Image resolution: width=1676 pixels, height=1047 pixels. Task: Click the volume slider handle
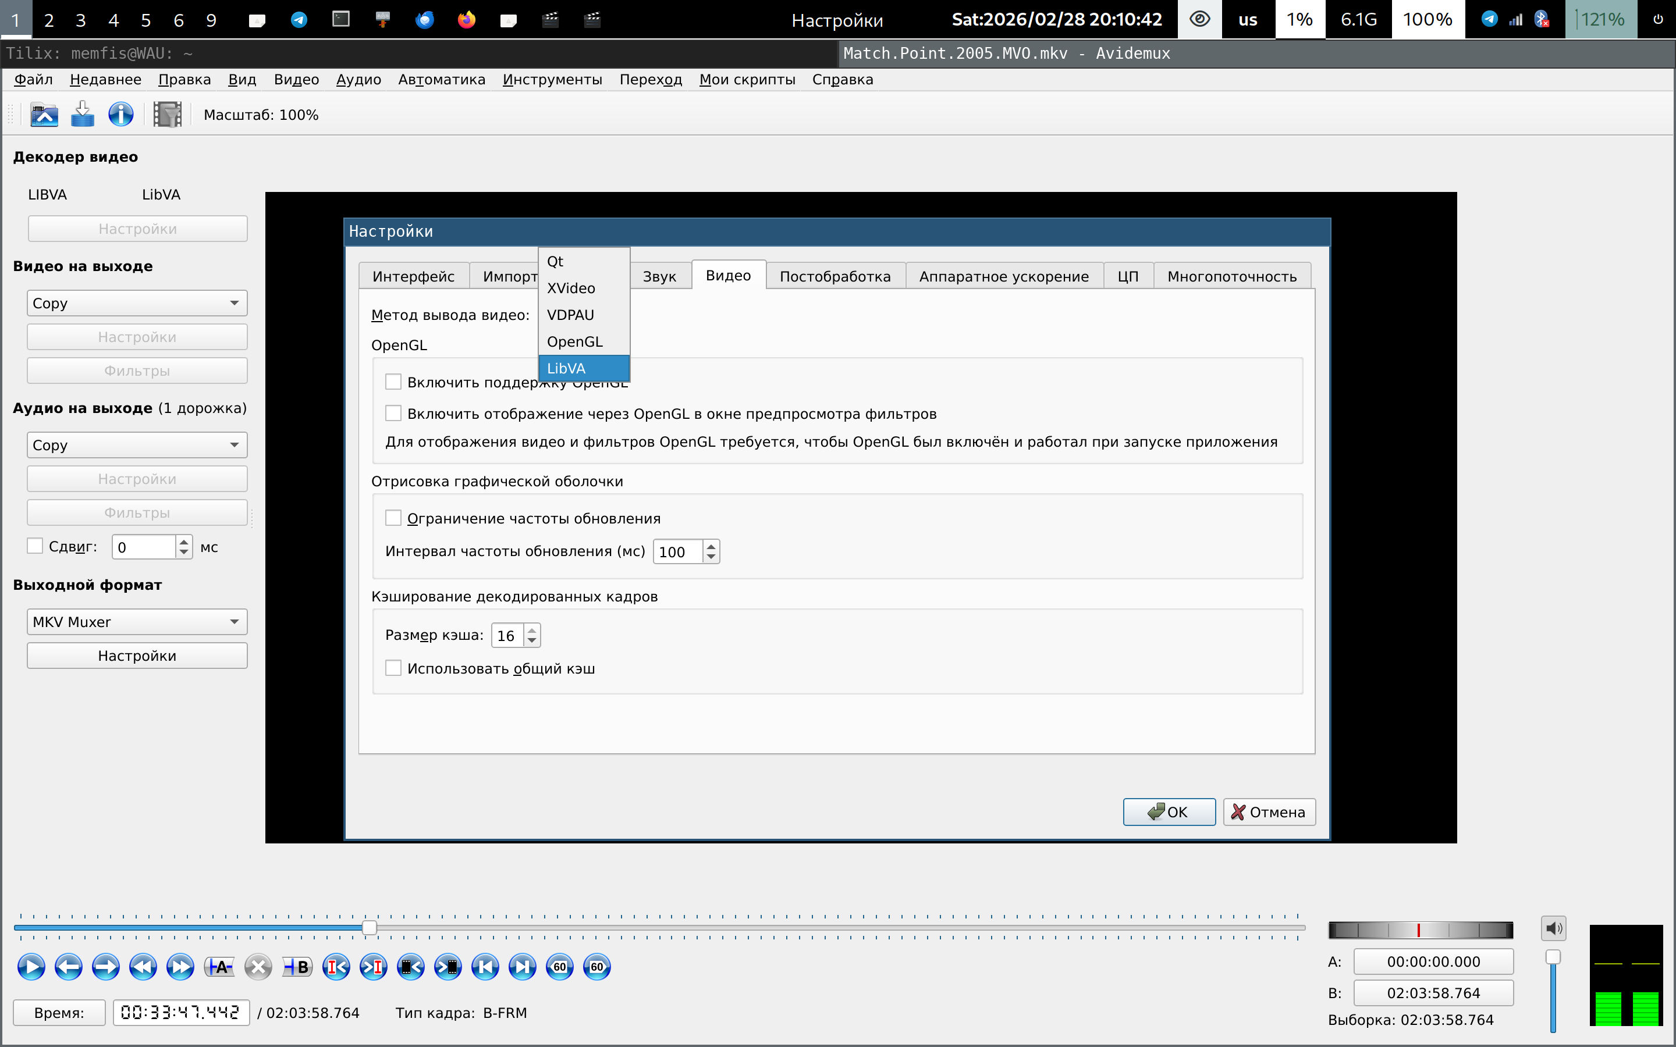click(x=1553, y=957)
